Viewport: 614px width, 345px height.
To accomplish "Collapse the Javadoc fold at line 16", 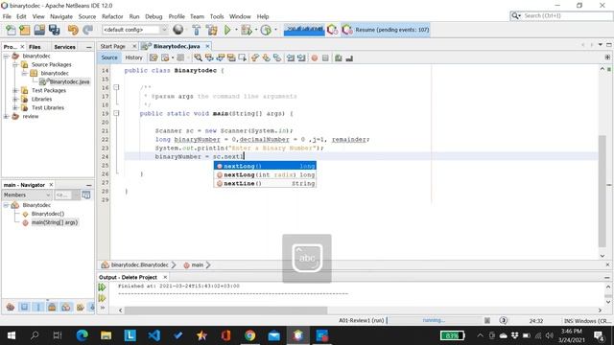I will 116,87.
